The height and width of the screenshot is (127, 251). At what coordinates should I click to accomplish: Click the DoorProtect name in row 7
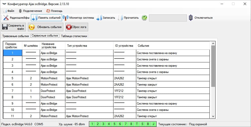(52, 91)
